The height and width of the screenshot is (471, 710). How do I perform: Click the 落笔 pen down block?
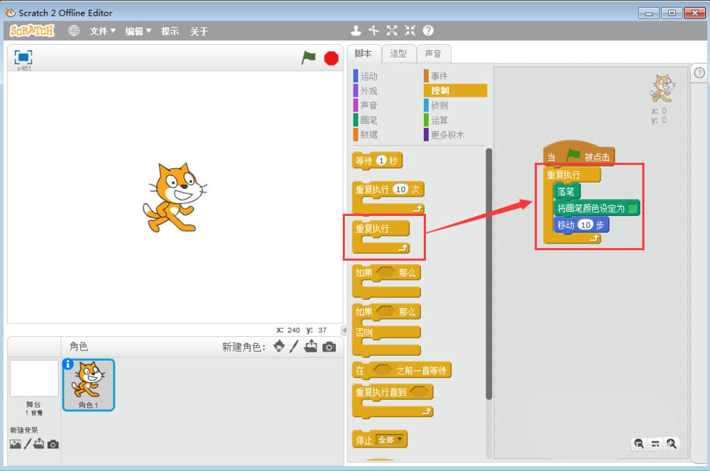(567, 192)
